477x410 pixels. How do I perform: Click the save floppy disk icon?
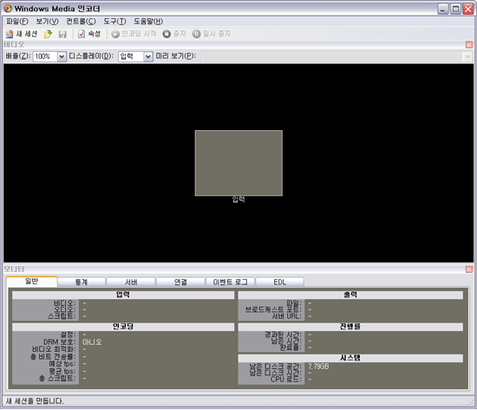[x=62, y=34]
